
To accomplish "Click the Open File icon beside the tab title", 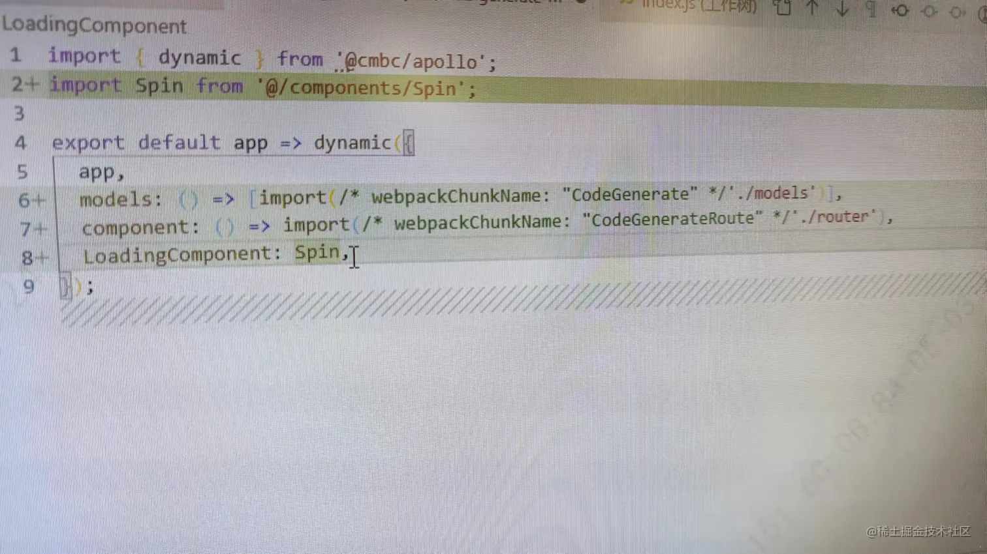I will 783,8.
